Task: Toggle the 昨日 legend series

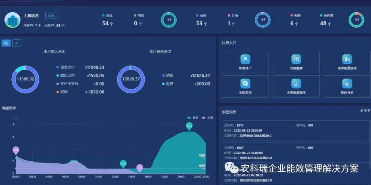Action: pos(192,118)
